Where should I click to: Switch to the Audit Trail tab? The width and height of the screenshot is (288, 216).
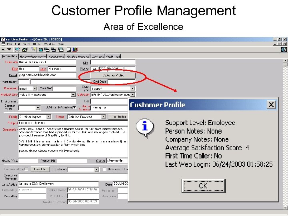click(x=113, y=56)
